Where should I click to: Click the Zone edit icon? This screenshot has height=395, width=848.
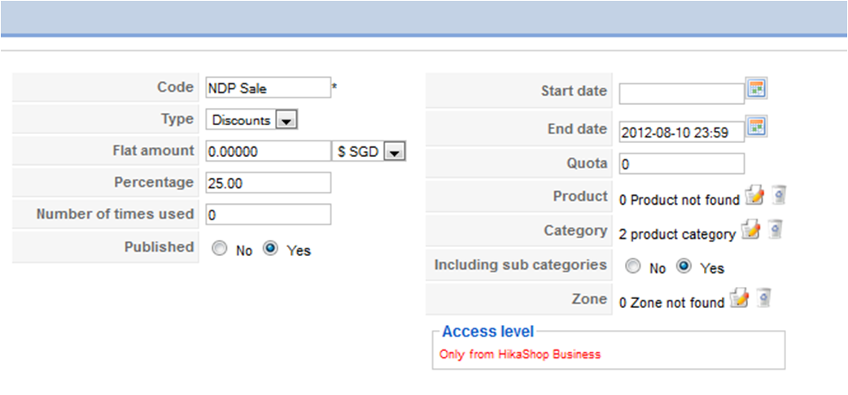pyautogui.click(x=739, y=299)
